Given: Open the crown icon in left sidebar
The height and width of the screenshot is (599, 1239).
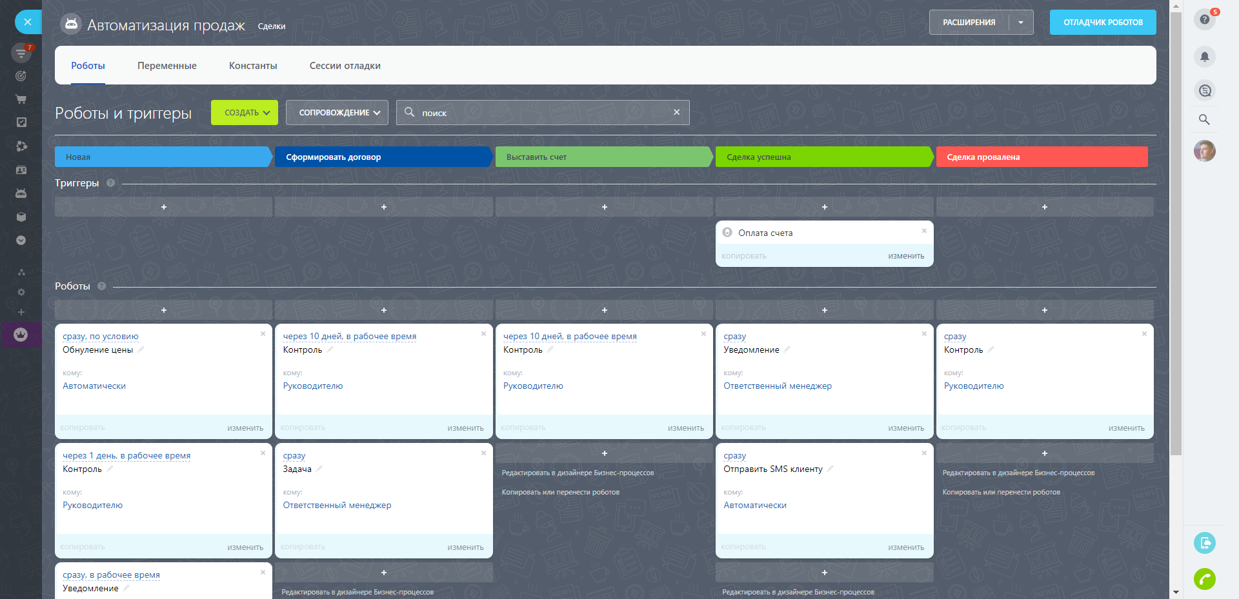Looking at the screenshot, I should point(21,335).
